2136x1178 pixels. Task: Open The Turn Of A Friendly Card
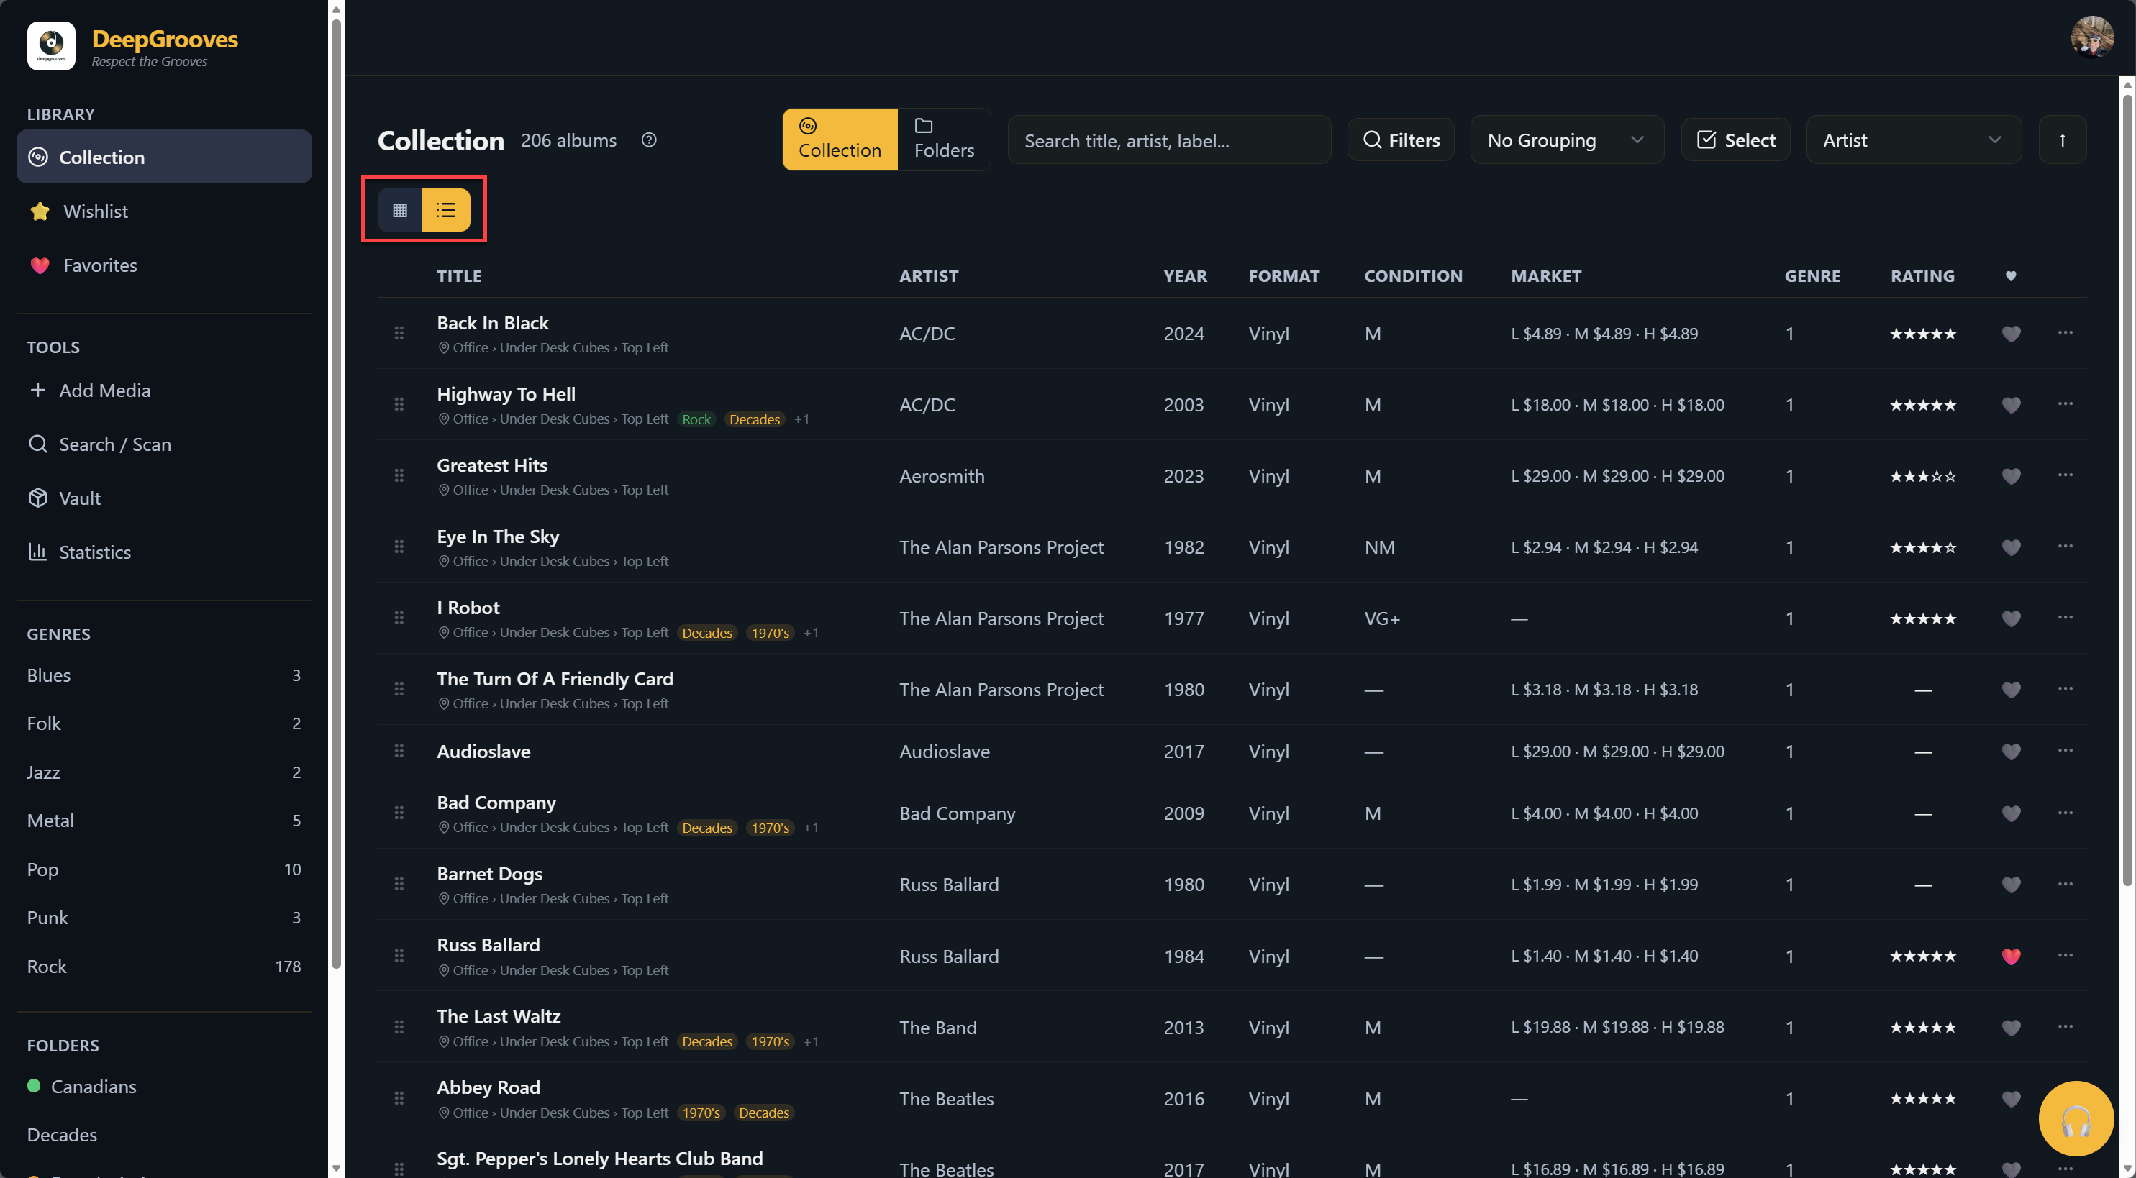click(x=555, y=679)
